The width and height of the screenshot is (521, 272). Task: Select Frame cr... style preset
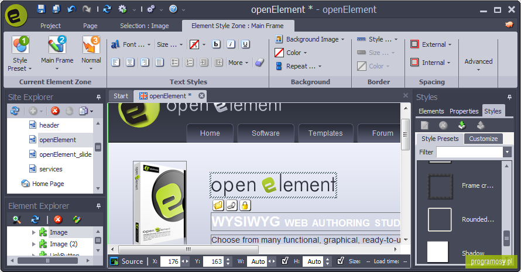[461, 186]
